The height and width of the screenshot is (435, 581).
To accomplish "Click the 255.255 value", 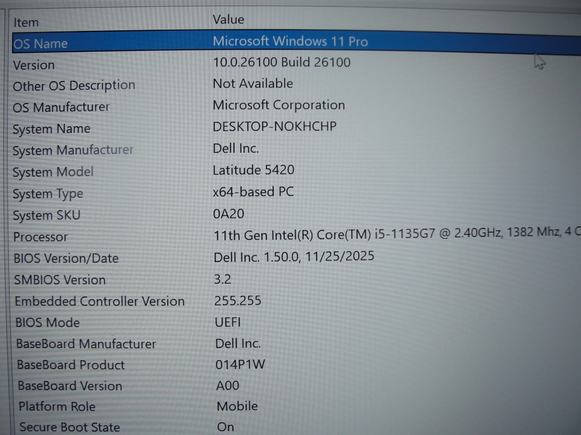I will pyautogui.click(x=238, y=301).
